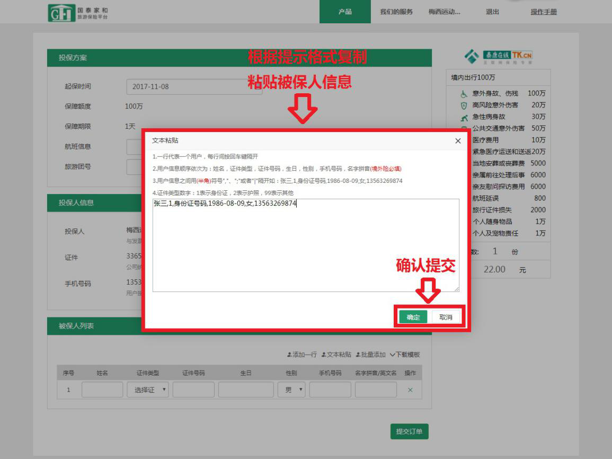Click the 起保时间 date field 2017-11-08

pos(194,86)
